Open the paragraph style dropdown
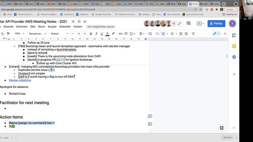This screenshot has width=253, height=142. [38, 34]
